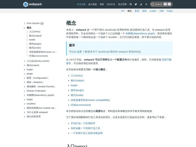Image resolution: width=196 pixels, height=147 pixels.
Task: Switch to the Plugin sub-navigation tab
Action: click(x=170, y=11)
